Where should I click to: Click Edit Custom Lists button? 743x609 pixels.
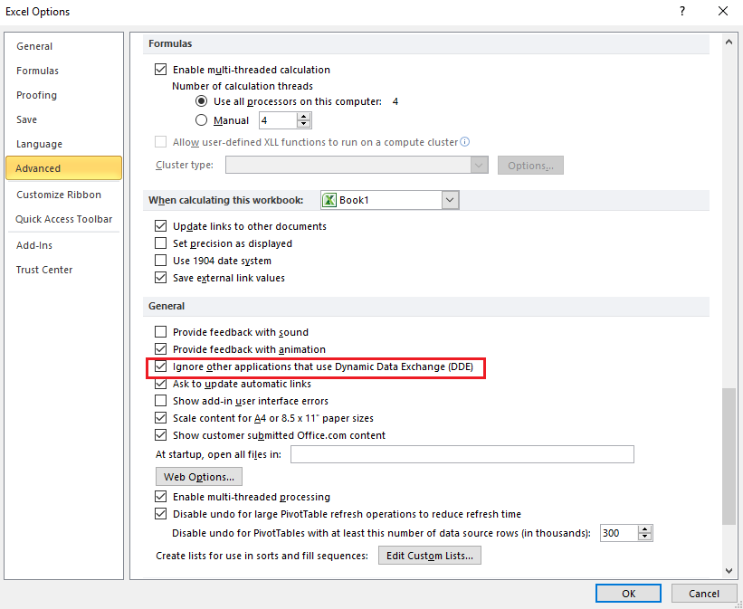(429, 556)
